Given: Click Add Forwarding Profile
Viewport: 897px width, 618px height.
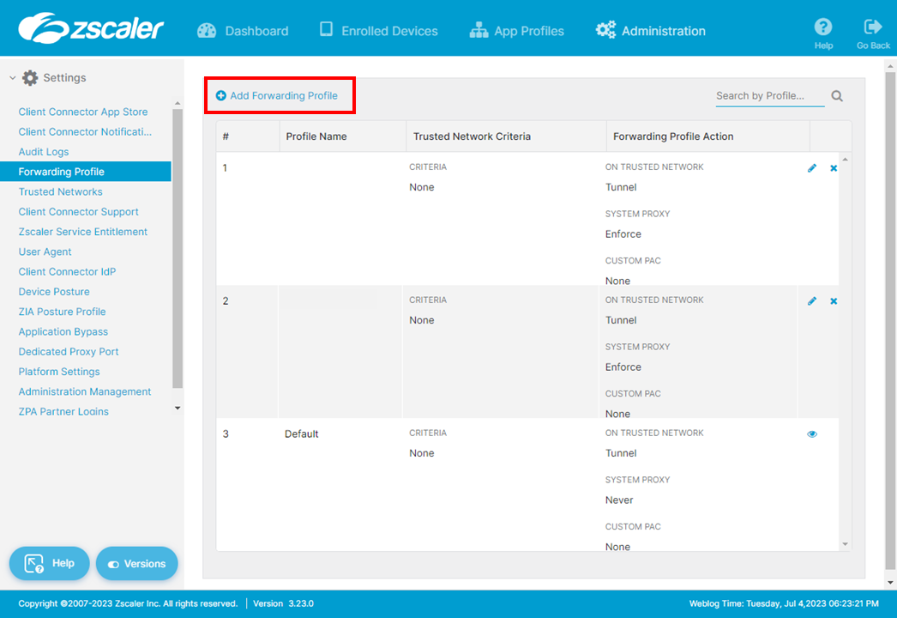Looking at the screenshot, I should point(277,95).
